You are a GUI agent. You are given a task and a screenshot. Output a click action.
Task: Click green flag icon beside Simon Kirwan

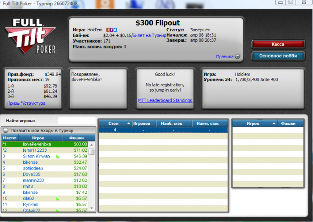pyautogui.click(x=58, y=157)
